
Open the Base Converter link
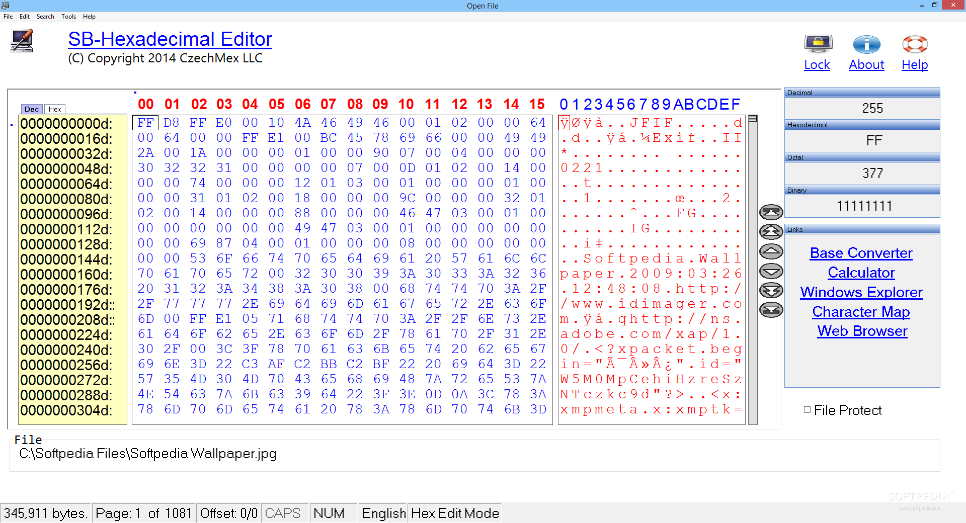pyautogui.click(x=861, y=253)
